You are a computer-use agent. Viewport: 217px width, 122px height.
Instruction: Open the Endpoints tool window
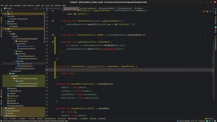click(x=84, y=119)
